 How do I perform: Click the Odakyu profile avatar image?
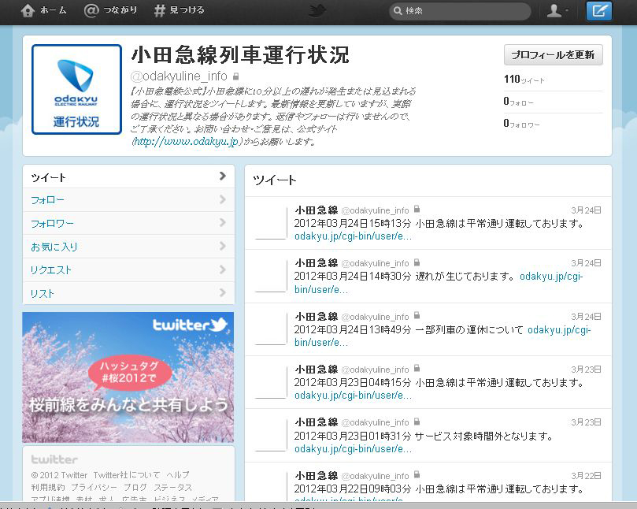[x=77, y=90]
